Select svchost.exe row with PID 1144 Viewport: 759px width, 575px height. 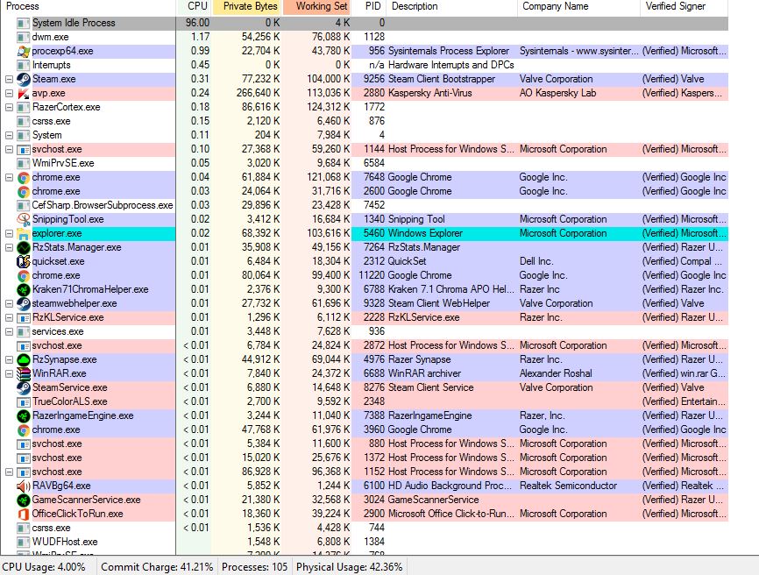[x=364, y=149]
